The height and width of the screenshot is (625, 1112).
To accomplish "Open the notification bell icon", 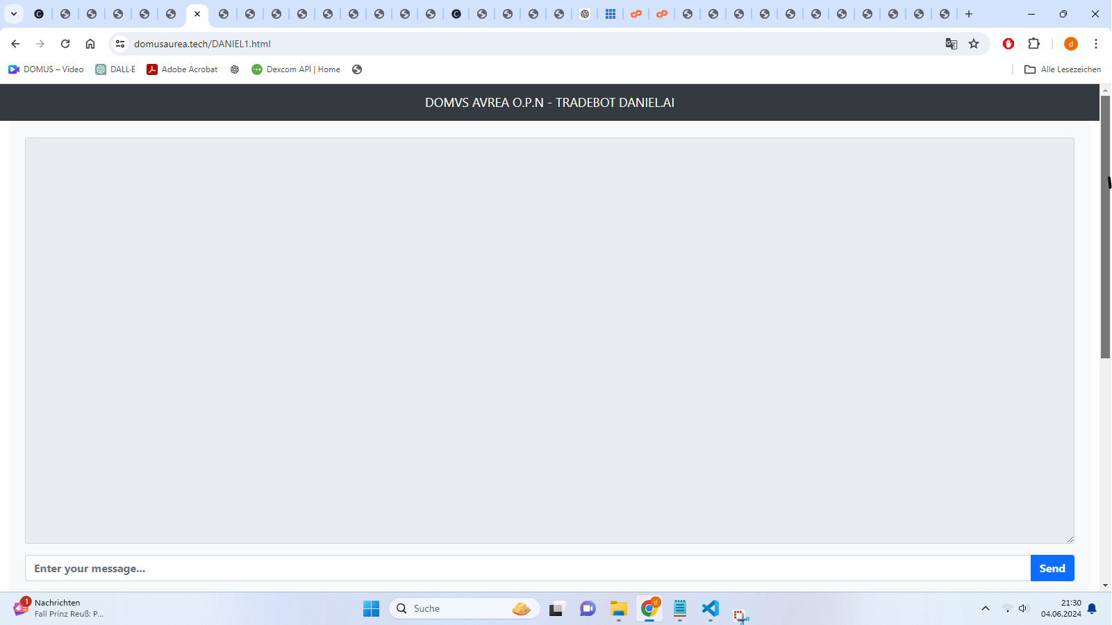I will [1092, 608].
